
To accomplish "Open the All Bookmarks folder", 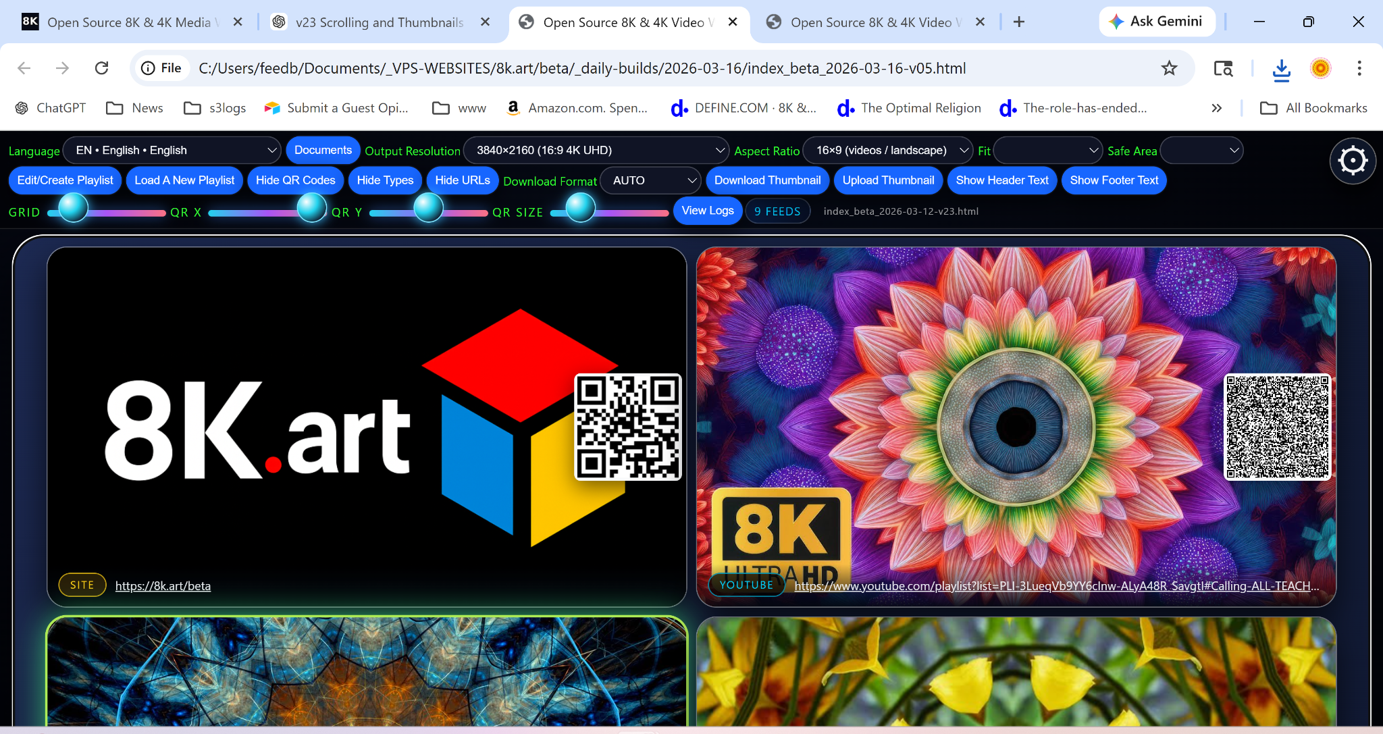I will 1313,108.
